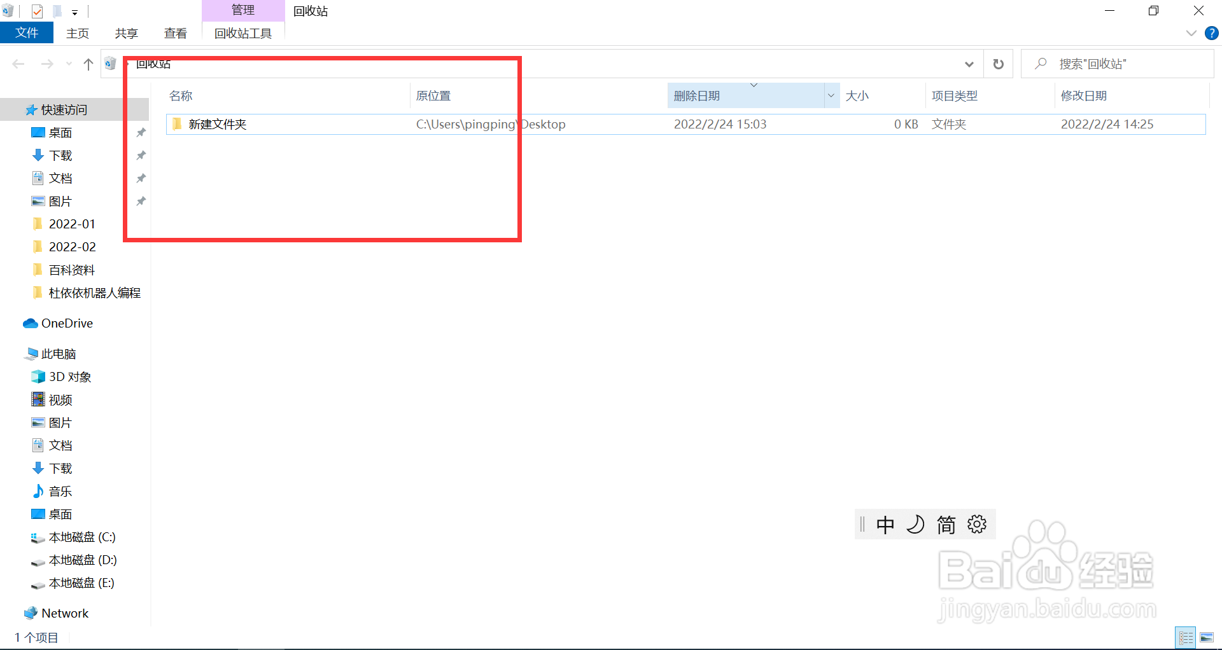Click the forward navigation arrow
Viewport: 1222px width, 650px height.
pos(47,64)
